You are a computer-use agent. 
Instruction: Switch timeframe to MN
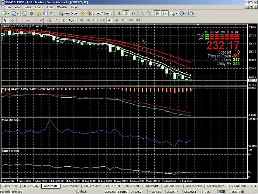click(x=138, y=20)
